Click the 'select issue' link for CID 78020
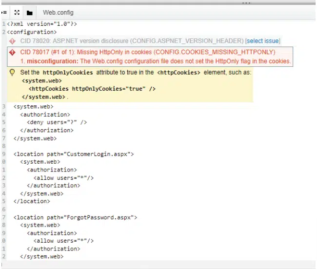Image resolution: width=317 pixels, height=269 pixels. 262,41
